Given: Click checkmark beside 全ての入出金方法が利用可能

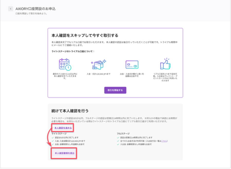Looking at the screenshot, I should point(117,141).
